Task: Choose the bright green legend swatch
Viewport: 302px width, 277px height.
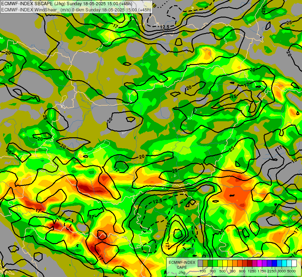Action: point(215,263)
